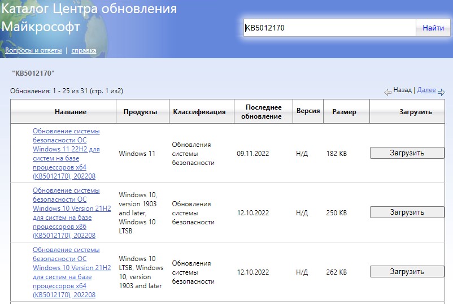Open Windows 11 22H2 x64 update link
The image size is (453, 304).
pyautogui.click(x=66, y=154)
